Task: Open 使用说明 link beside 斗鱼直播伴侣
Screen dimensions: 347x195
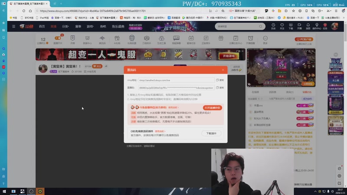Action: (x=173, y=107)
